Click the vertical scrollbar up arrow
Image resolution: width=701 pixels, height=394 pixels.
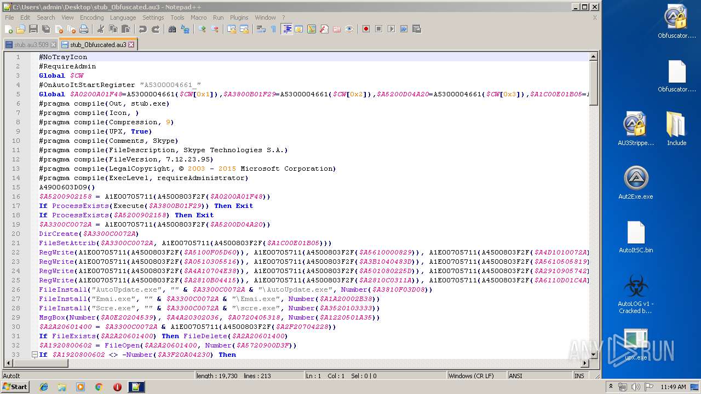tap(593, 56)
